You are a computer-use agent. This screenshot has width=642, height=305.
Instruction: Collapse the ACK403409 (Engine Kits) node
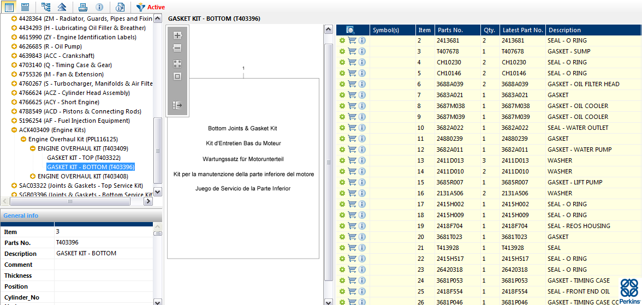(x=14, y=130)
